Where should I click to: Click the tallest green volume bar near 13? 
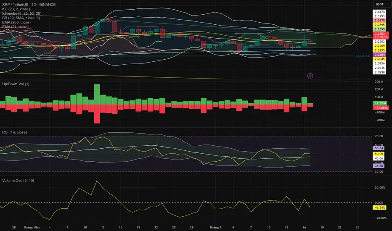tap(97, 94)
